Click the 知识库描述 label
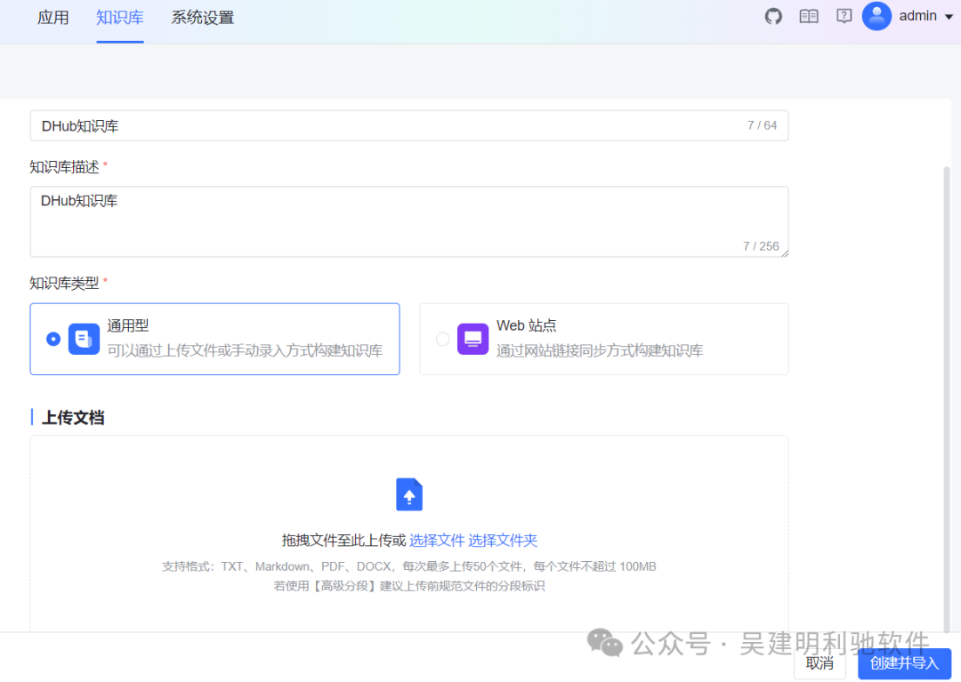 (64, 166)
